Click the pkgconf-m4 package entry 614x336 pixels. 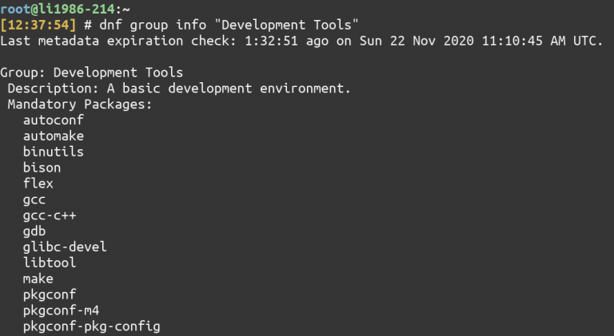point(61,310)
